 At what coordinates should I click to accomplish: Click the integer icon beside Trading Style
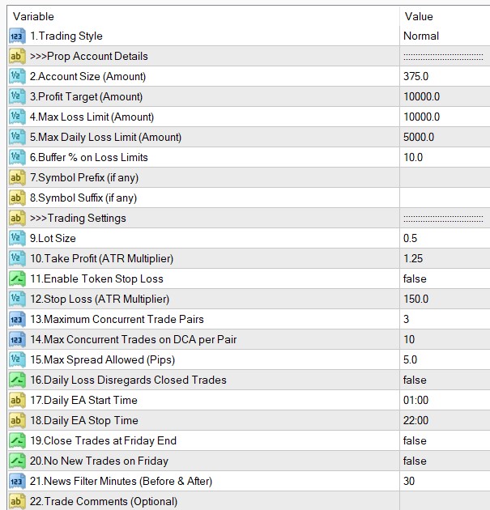(x=17, y=36)
